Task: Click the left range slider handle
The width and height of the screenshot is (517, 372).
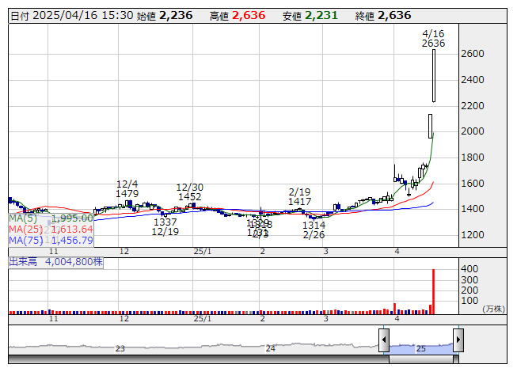Action: pyautogui.click(x=384, y=340)
